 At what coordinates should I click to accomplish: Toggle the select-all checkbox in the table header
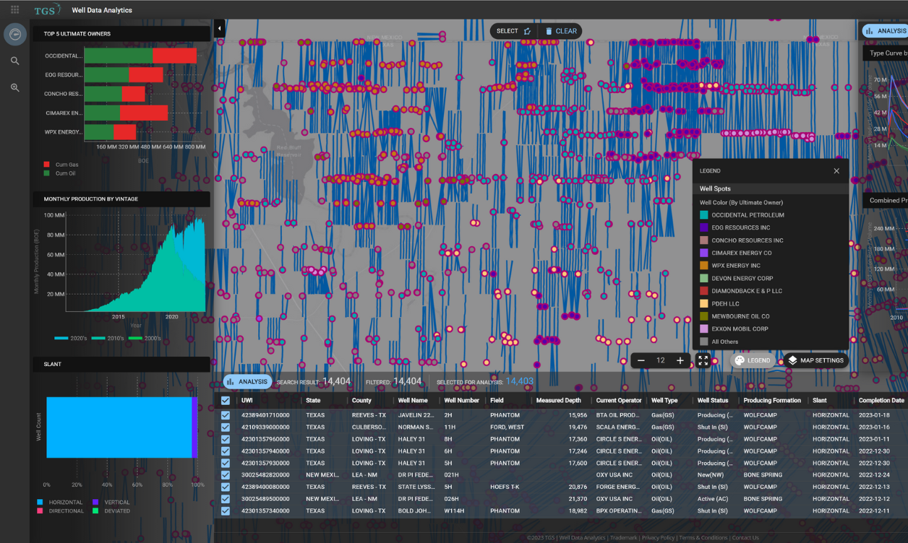click(x=226, y=400)
